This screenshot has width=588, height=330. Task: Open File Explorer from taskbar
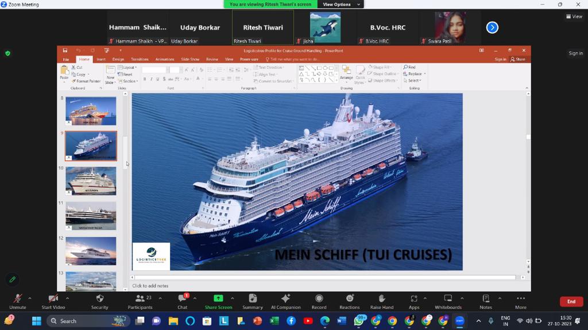(x=173, y=321)
